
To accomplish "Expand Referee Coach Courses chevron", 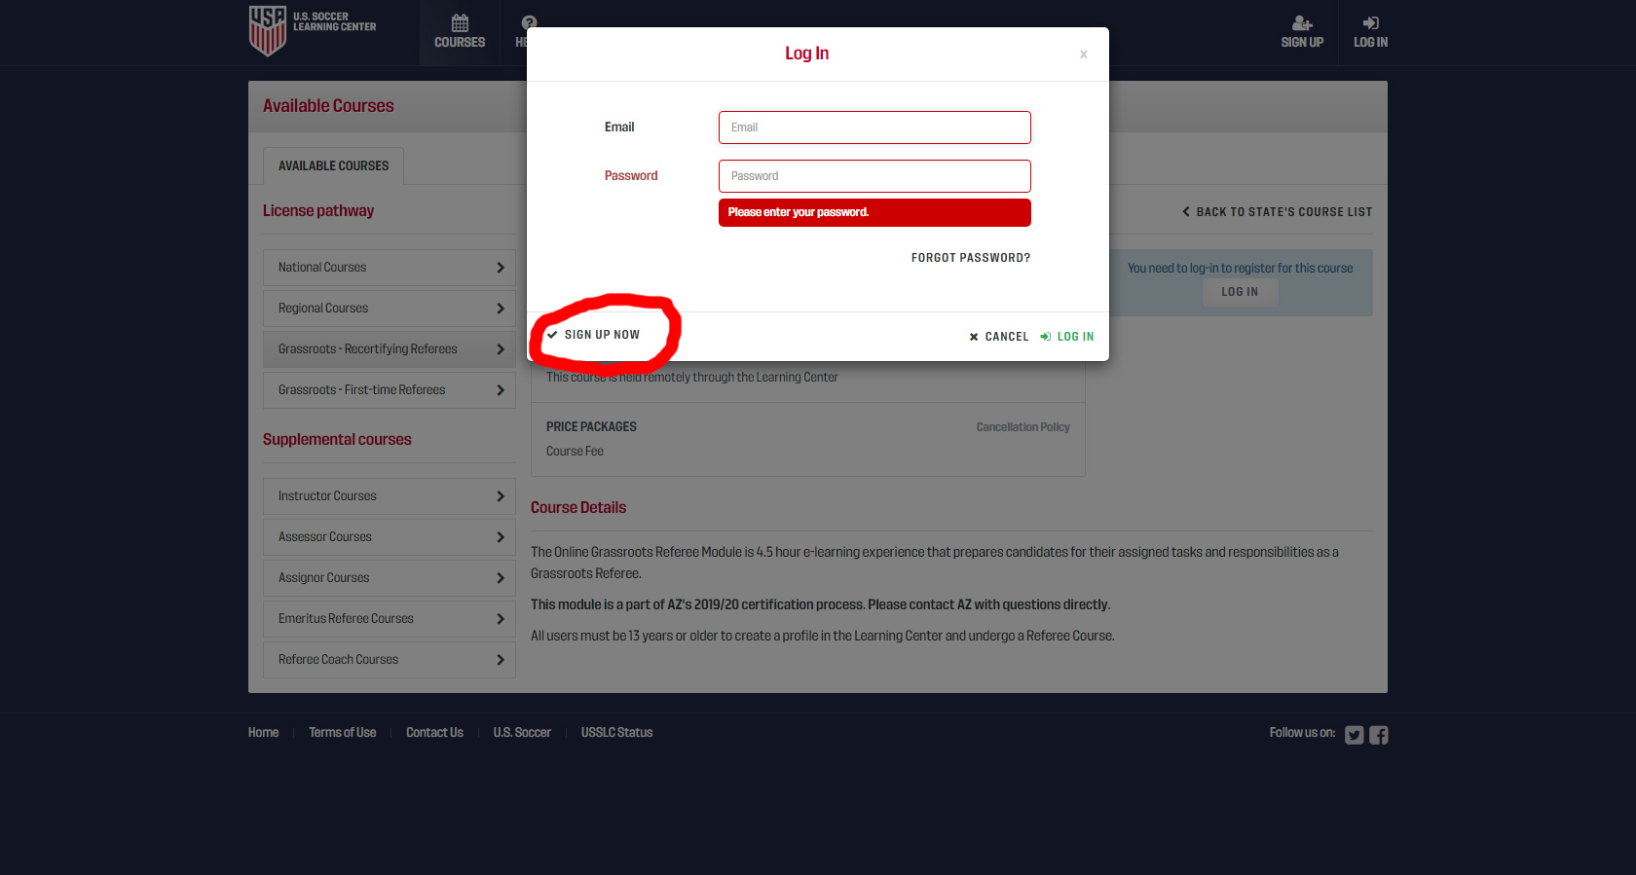I will coord(501,660).
